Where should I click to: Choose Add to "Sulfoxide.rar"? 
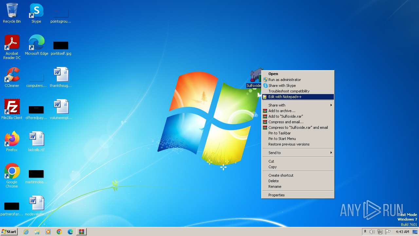pyautogui.click(x=298, y=116)
